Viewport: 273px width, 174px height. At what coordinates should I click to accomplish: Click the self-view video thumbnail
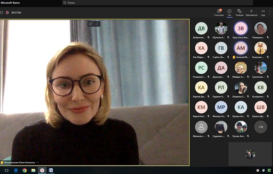pyautogui.click(x=250, y=154)
